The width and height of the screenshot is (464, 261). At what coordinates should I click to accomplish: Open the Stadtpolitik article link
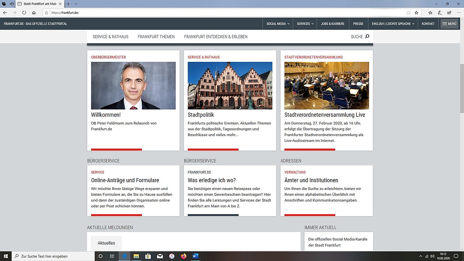coord(201,115)
